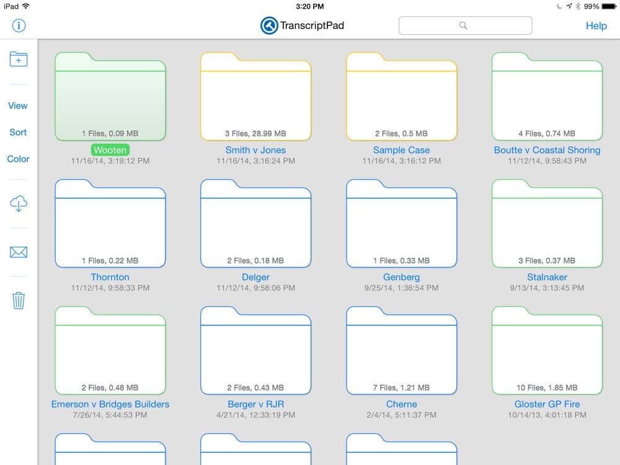Open the Wooten case folder
620x465 pixels.
[110, 96]
